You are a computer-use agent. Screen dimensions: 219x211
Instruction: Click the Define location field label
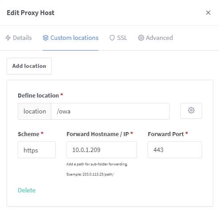tap(39, 95)
